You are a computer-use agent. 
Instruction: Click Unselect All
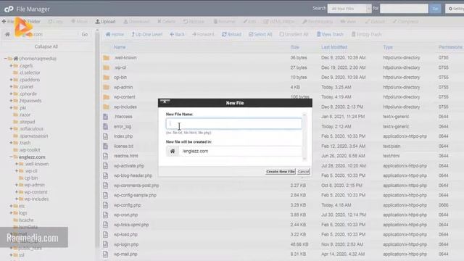pyautogui.click(x=294, y=34)
